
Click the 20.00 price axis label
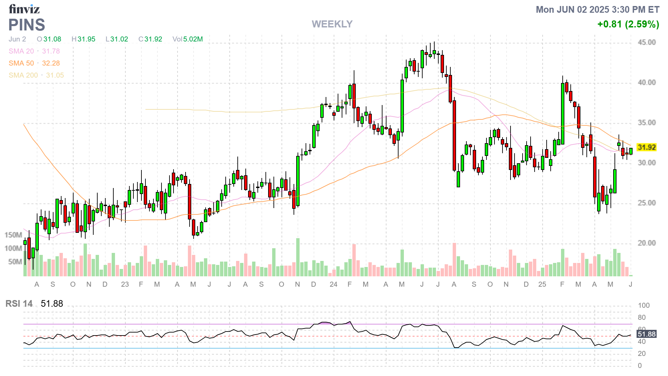pyautogui.click(x=647, y=243)
